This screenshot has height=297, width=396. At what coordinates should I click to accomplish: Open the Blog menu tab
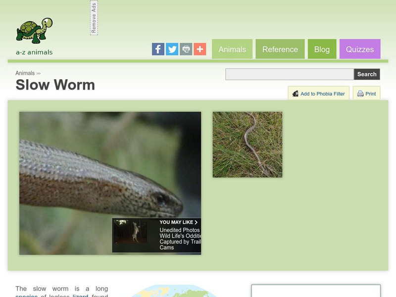click(x=322, y=49)
